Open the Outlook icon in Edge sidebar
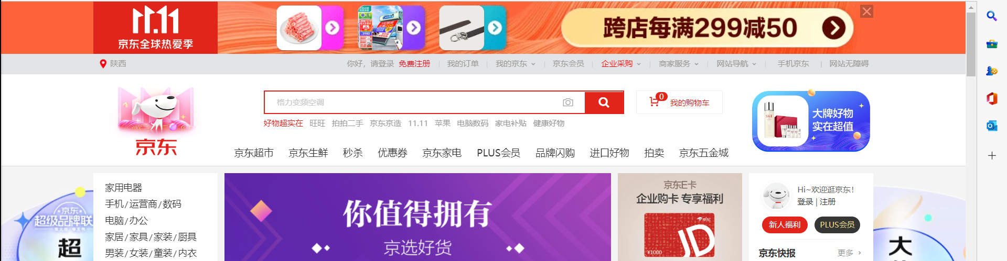Viewport: 1007px width, 261px height. 991,126
